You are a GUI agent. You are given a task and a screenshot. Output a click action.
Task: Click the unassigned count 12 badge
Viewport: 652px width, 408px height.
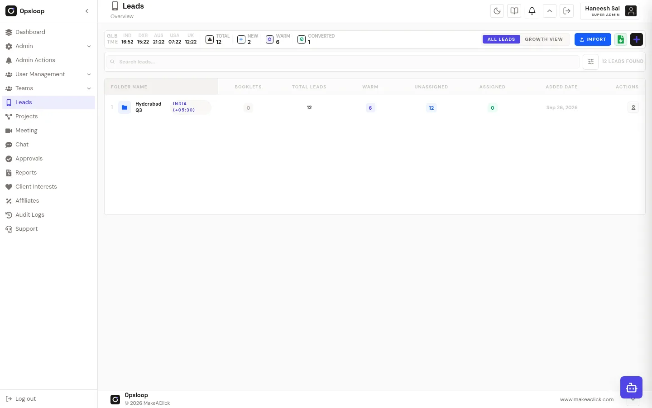(431, 108)
